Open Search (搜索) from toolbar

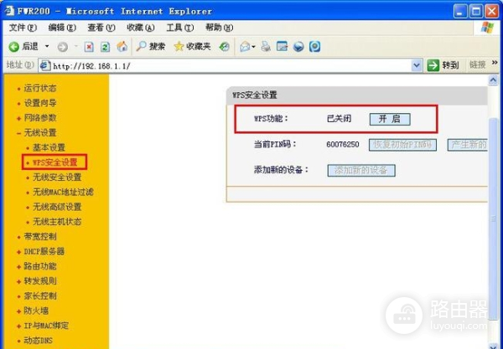click(x=151, y=46)
